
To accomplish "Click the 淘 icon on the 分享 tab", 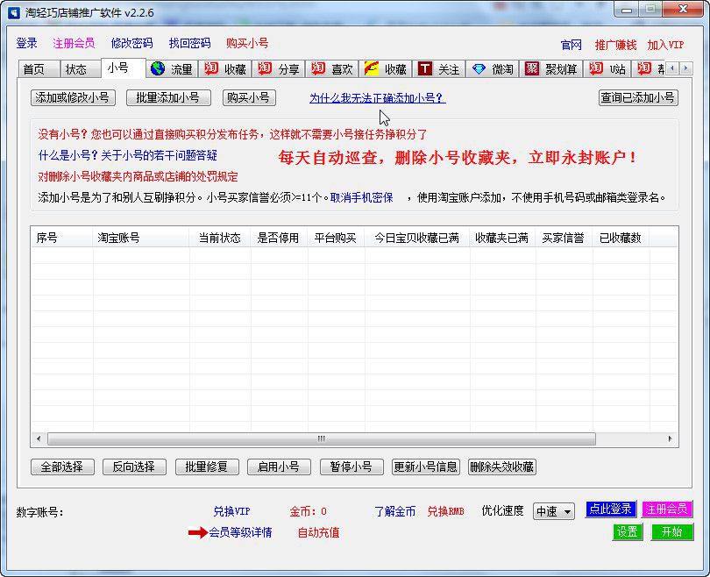I will click(x=264, y=68).
